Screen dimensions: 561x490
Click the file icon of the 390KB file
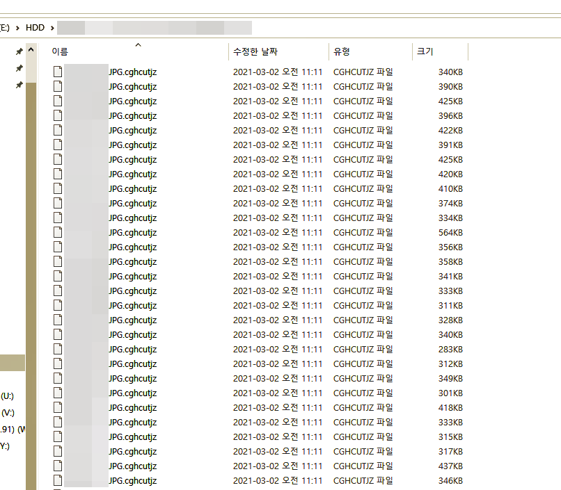pos(58,86)
